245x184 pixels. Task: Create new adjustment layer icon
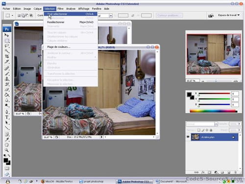click(x=216, y=172)
